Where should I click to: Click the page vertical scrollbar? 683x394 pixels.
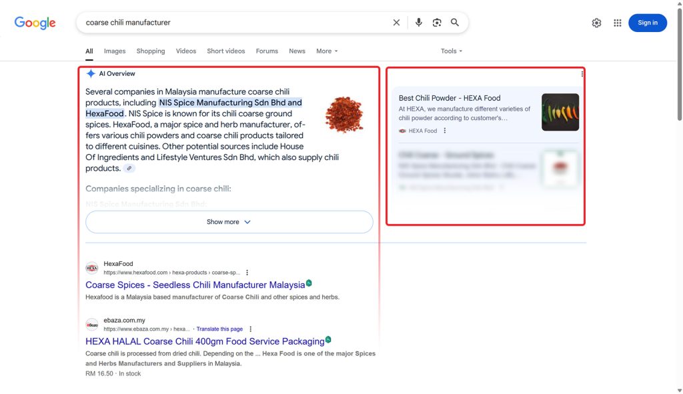[x=680, y=65]
